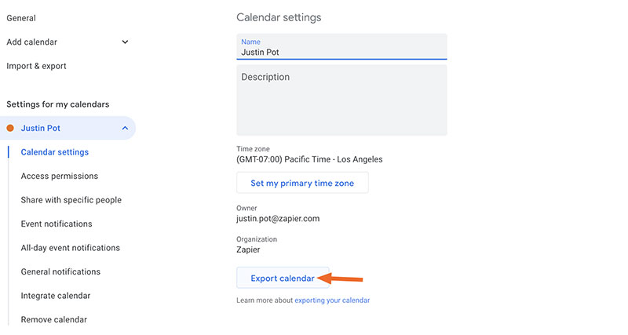Open Access permissions section

click(60, 177)
